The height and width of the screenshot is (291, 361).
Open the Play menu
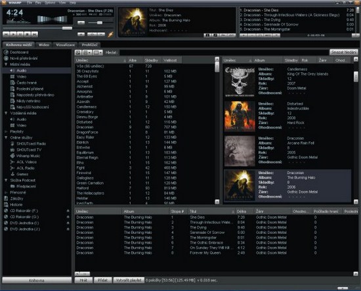[38, 3]
